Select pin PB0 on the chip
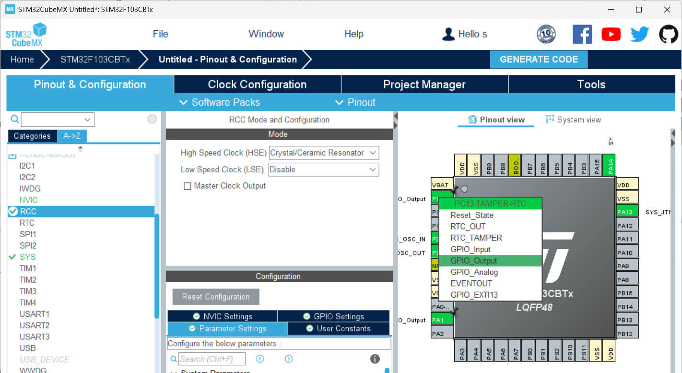Image resolution: width=682 pixels, height=373 pixels. [x=529, y=350]
